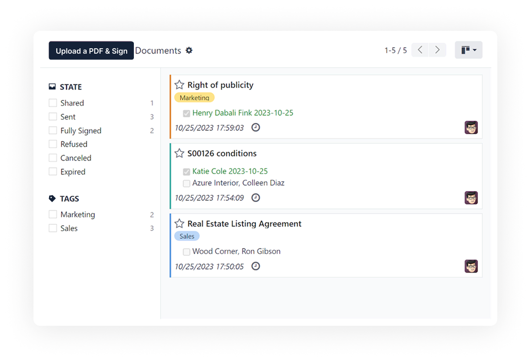Star the Real Estate Listing Agreement

click(x=179, y=223)
